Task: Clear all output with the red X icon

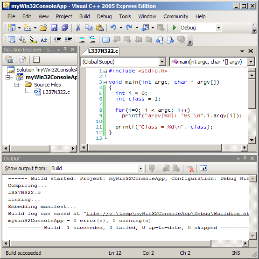Action: click(x=190, y=168)
